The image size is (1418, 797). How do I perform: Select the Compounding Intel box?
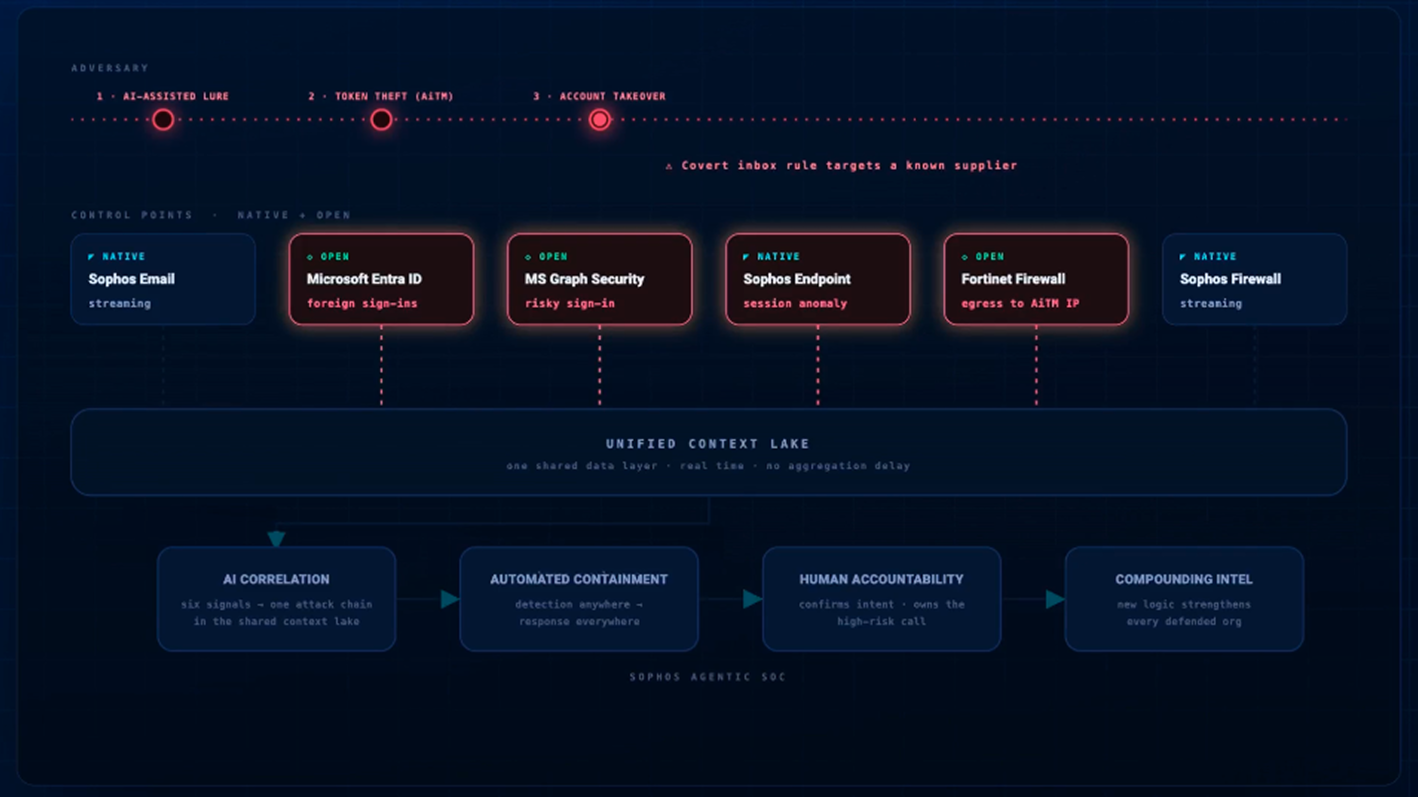[x=1184, y=599]
